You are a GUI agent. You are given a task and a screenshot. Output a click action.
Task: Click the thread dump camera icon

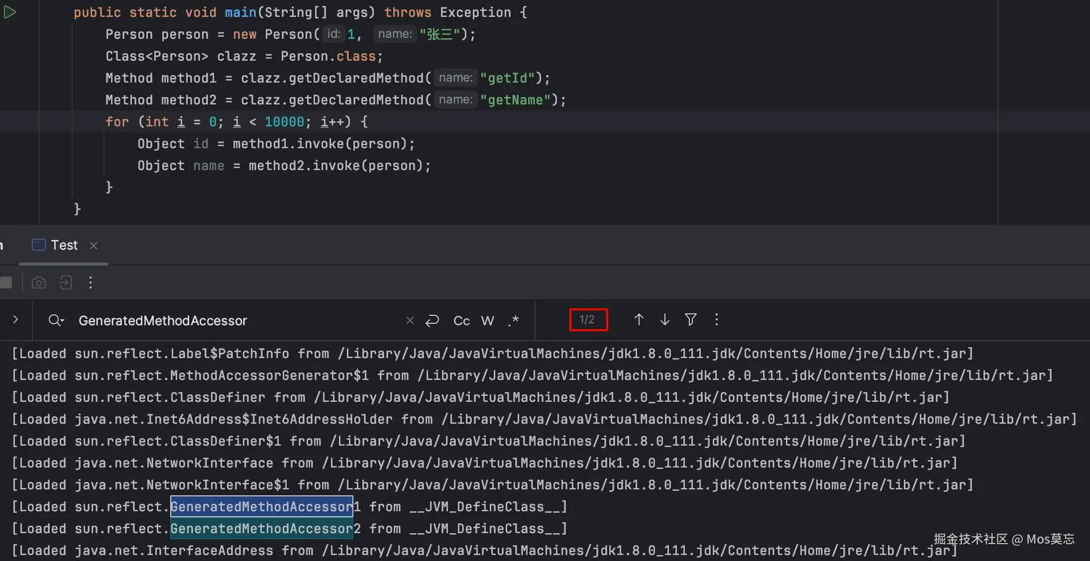(x=39, y=283)
